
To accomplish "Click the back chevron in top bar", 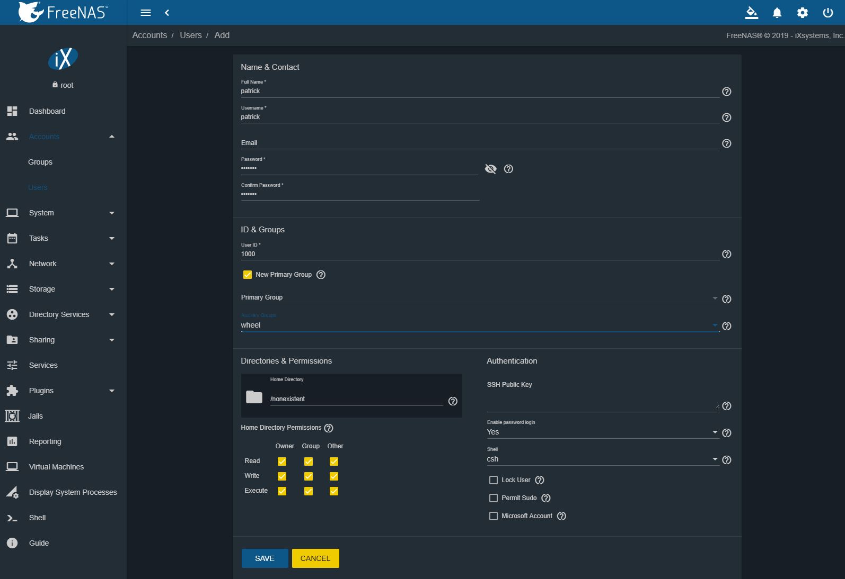I will click(x=167, y=13).
